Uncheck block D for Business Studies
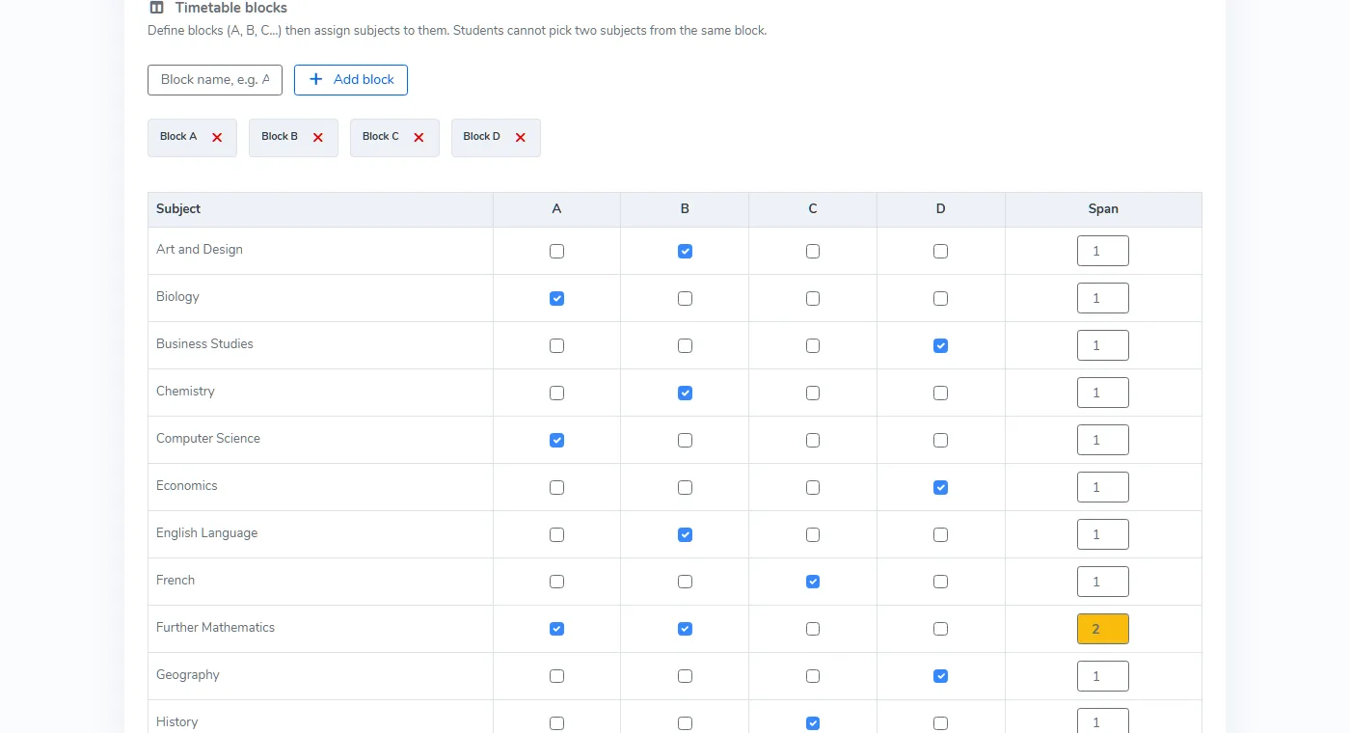 tap(940, 345)
